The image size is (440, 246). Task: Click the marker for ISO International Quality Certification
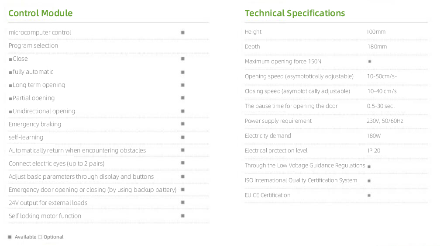[x=369, y=180]
